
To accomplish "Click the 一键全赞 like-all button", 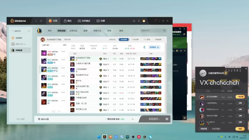I will click(x=240, y=97).
